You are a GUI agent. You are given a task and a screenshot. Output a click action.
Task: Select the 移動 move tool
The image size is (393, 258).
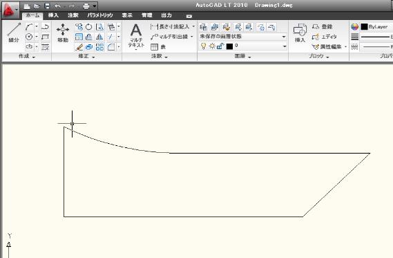click(x=63, y=33)
